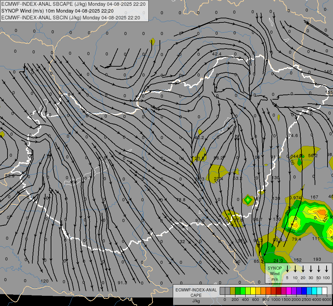
Task: Click the orange CAPE maximum in southeast
Action: [x=321, y=213]
